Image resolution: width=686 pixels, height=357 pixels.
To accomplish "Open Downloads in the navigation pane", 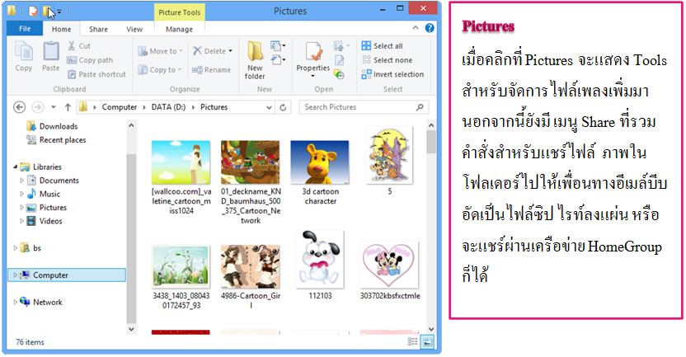I will pyautogui.click(x=53, y=126).
